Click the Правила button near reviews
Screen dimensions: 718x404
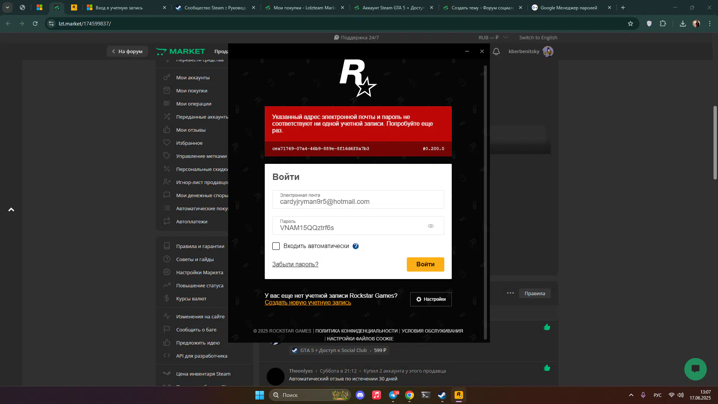(x=535, y=293)
